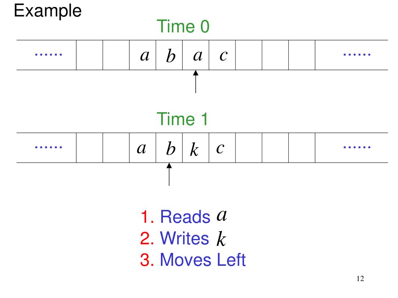Select the 'k' cell in Time 1 tape

[x=196, y=148]
